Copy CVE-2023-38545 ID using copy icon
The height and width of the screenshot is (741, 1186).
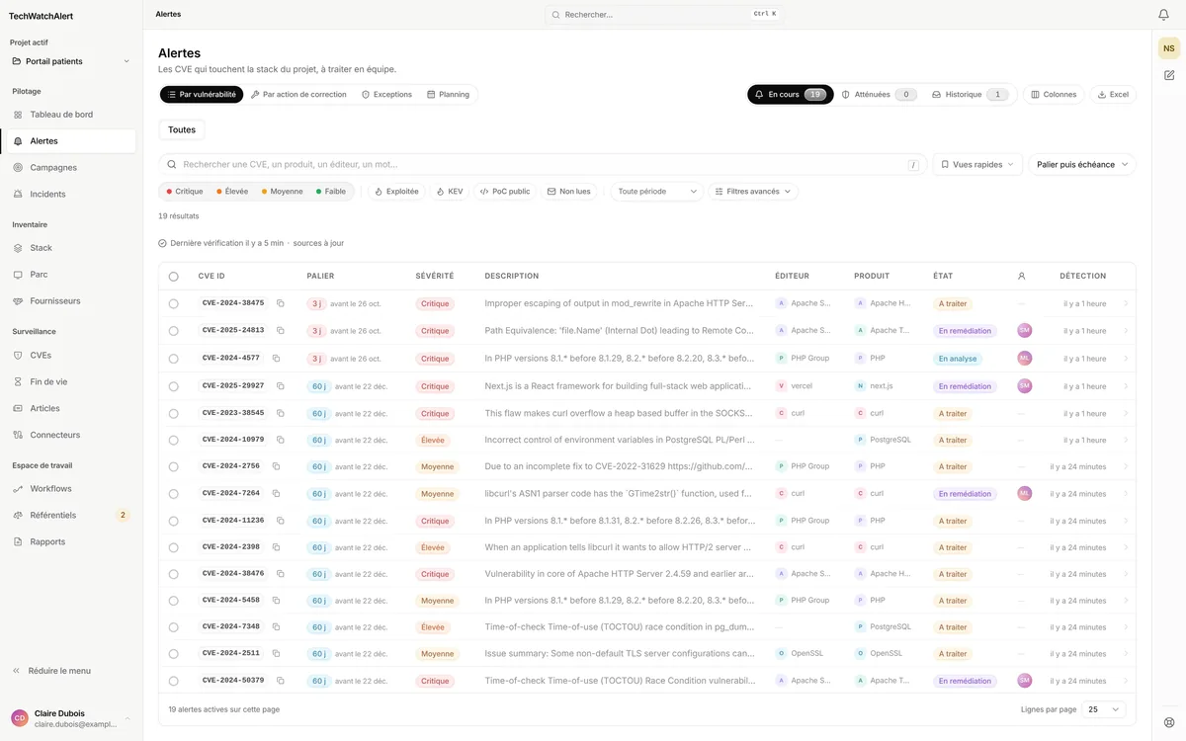pyautogui.click(x=281, y=413)
